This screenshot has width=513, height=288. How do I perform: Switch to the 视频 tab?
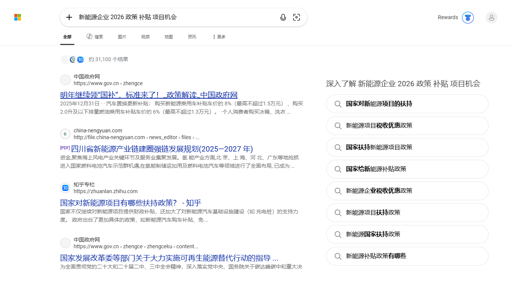coord(145,37)
